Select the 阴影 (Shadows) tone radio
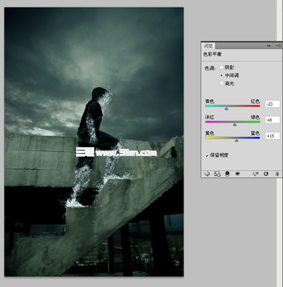283x287 pixels. tap(221, 67)
